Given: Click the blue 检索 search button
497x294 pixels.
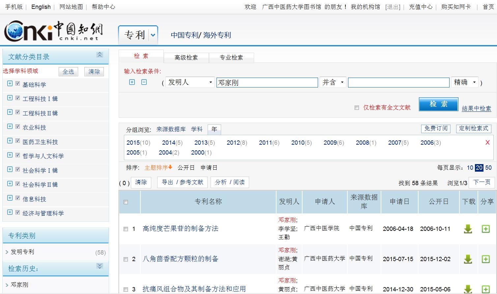Looking at the screenshot, I should 438,104.
